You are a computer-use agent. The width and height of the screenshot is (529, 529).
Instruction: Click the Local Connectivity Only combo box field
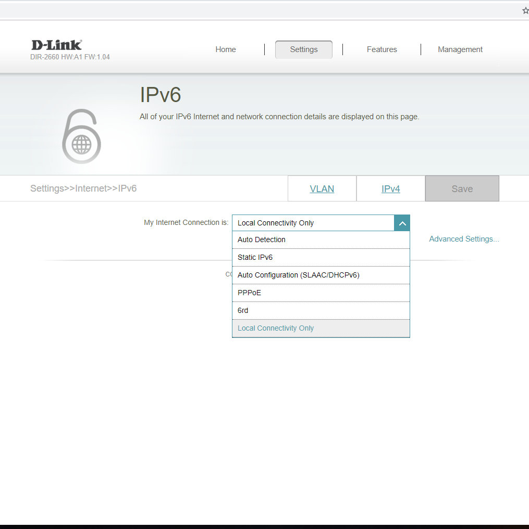pos(313,223)
